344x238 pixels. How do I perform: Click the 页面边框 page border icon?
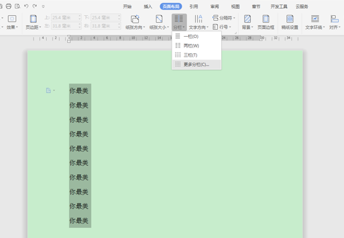click(266, 19)
